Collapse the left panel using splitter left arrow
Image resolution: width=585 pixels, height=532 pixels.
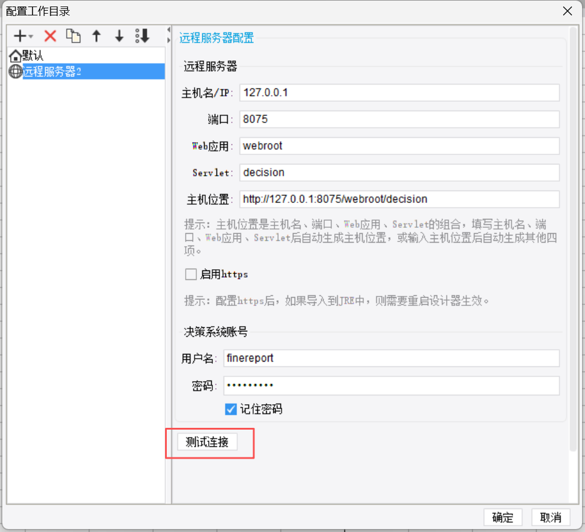(x=169, y=30)
